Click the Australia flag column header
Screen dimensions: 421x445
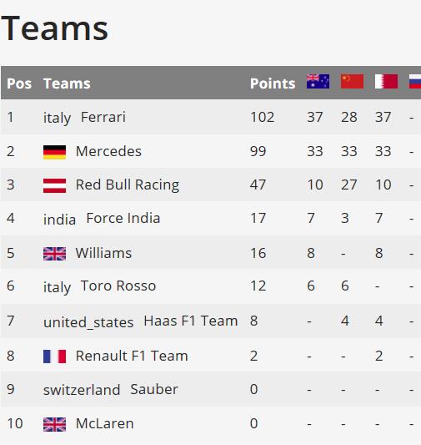(x=318, y=82)
